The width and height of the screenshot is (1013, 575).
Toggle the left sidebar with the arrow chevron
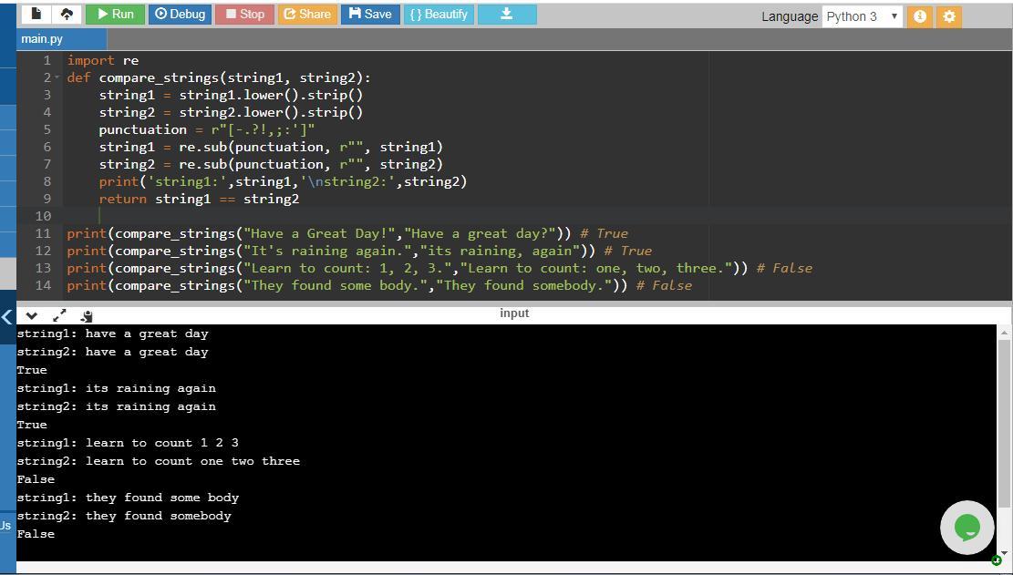[x=7, y=317]
